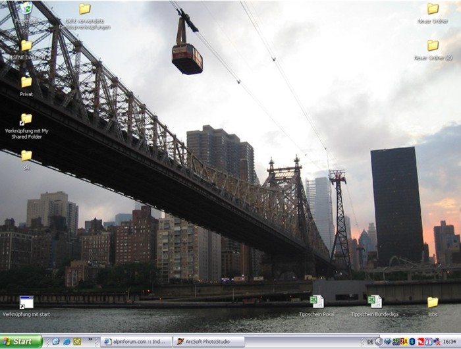This screenshot has height=349, width=461.
Task: Select the Jobs folder icon
Action: pyautogui.click(x=432, y=302)
